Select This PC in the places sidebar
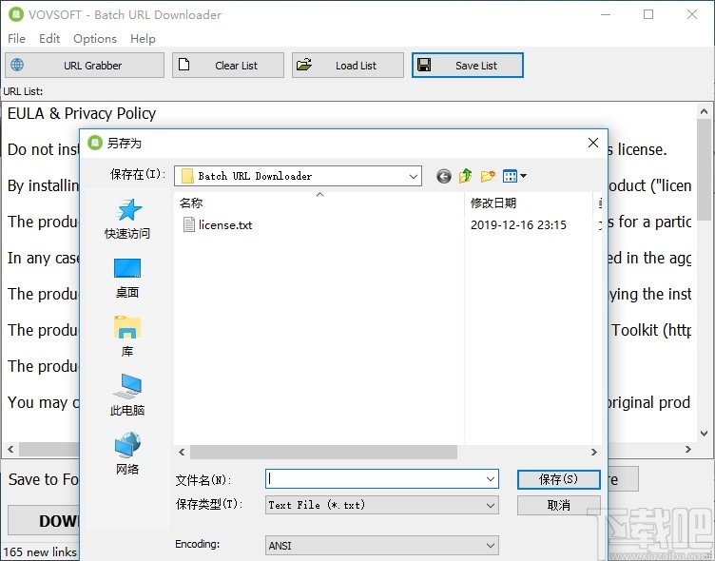The height and width of the screenshot is (561, 715). click(127, 395)
